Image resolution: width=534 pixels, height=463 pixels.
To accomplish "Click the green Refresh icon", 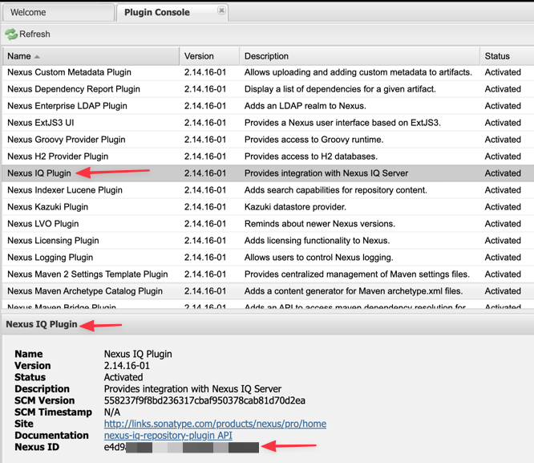I will (x=11, y=35).
